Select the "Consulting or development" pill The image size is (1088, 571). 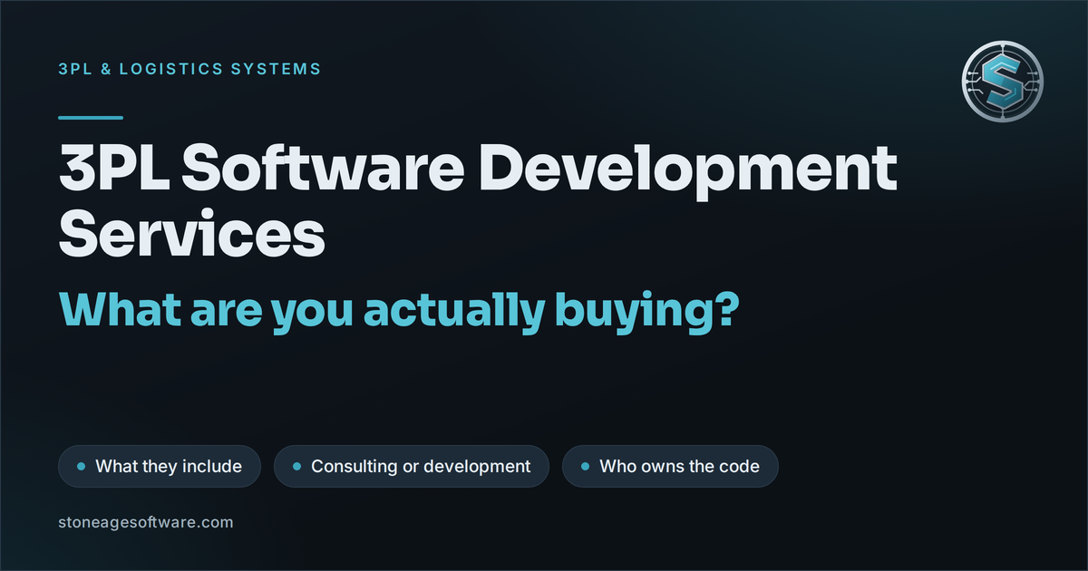(x=412, y=467)
